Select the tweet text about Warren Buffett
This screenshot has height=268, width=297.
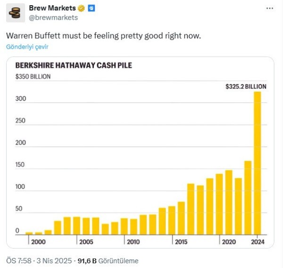(x=103, y=36)
